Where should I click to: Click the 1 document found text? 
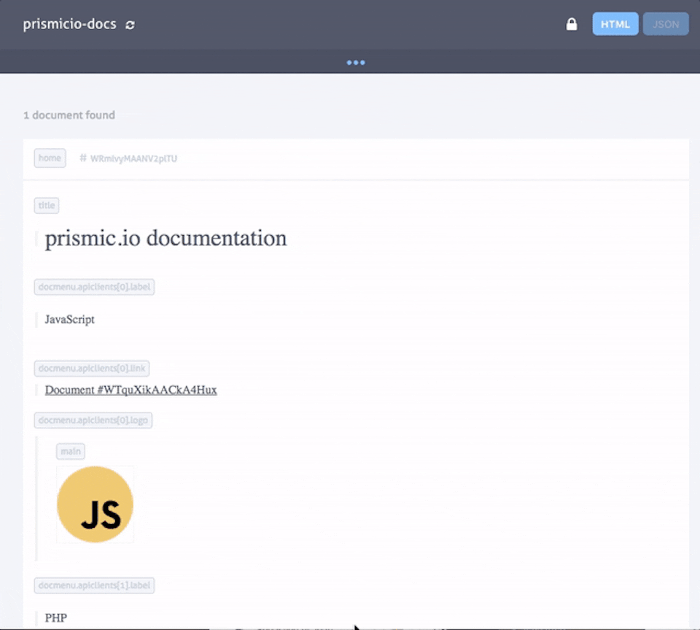[x=69, y=115]
